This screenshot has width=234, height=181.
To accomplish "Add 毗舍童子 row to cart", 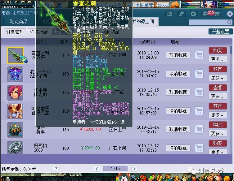I will pos(199,111).
